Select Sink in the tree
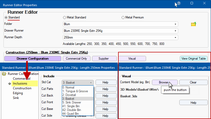 [16, 98]
